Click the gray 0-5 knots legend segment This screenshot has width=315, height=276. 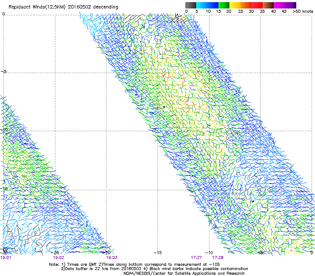[x=191, y=5]
